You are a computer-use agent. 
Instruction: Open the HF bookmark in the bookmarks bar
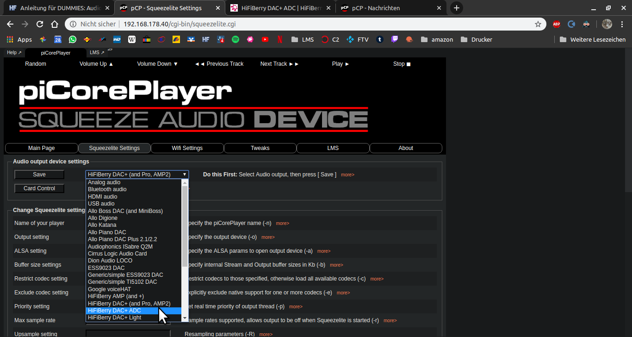(x=205, y=39)
